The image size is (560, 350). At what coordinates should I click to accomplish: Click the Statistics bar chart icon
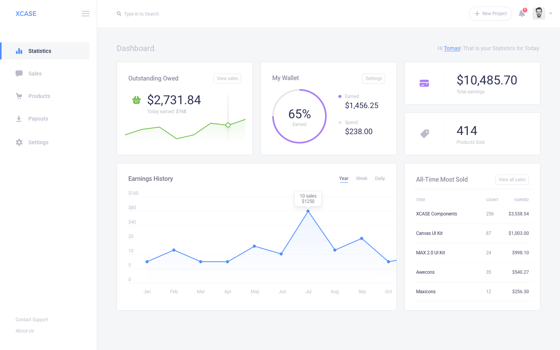[x=19, y=51]
